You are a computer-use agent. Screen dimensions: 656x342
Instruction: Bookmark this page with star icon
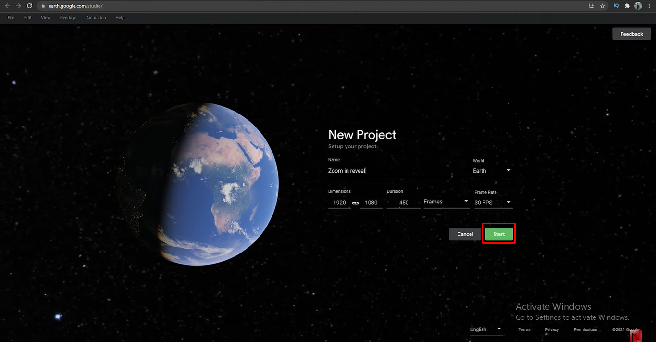602,6
